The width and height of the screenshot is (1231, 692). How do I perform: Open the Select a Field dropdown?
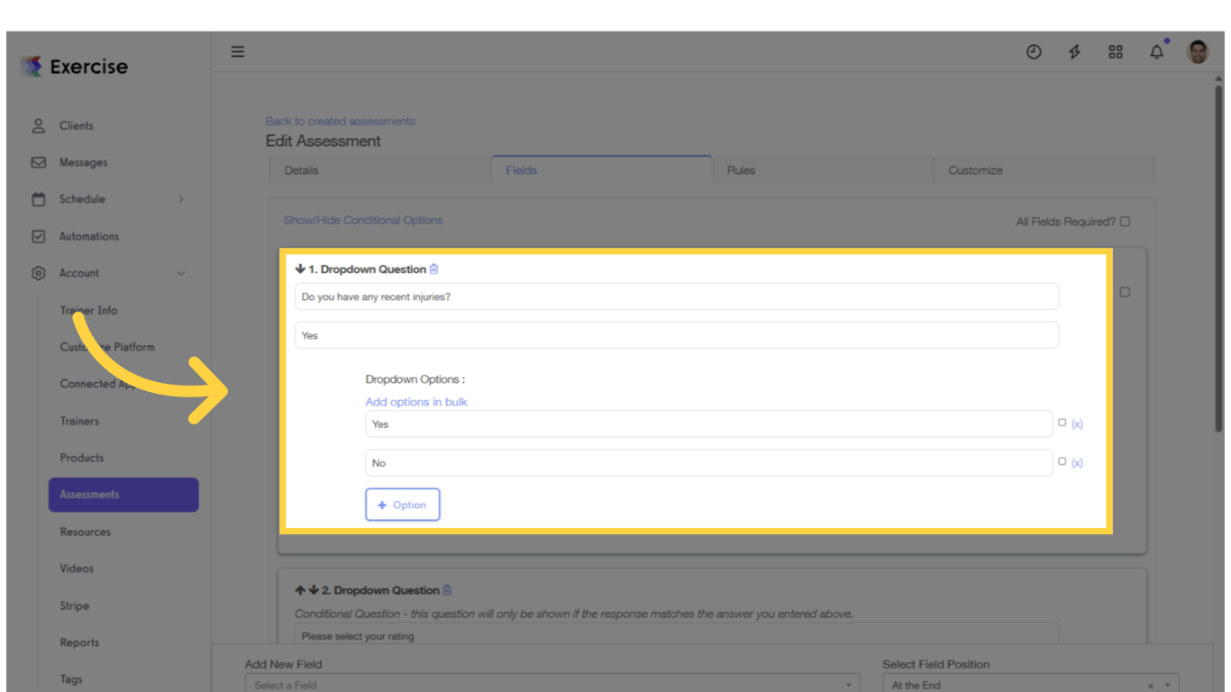[x=551, y=684]
